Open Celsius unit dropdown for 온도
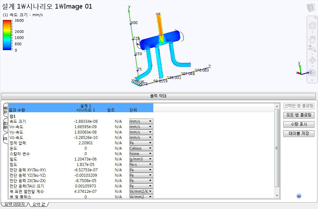Viewport: 318px width, 209px height. [141, 148]
